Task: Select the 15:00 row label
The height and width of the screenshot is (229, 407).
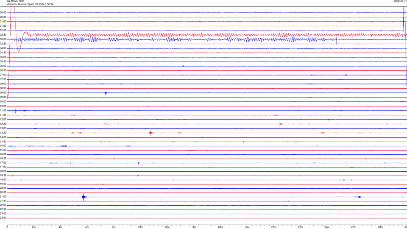Action: pyautogui.click(x=3, y=145)
